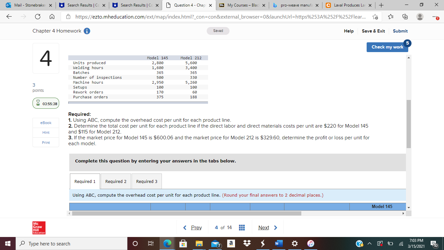This screenshot has width=444, height=250.
Task: Show hidden system tray icons chevron
Action: (370, 243)
